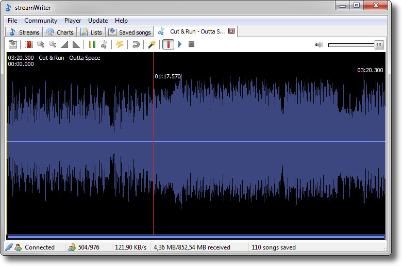
Task: Click the 121,90 KB/s transfer rate
Action: (x=130, y=247)
